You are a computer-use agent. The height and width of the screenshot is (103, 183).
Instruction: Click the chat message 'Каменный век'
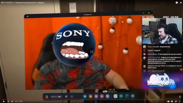pyautogui.click(x=165, y=47)
